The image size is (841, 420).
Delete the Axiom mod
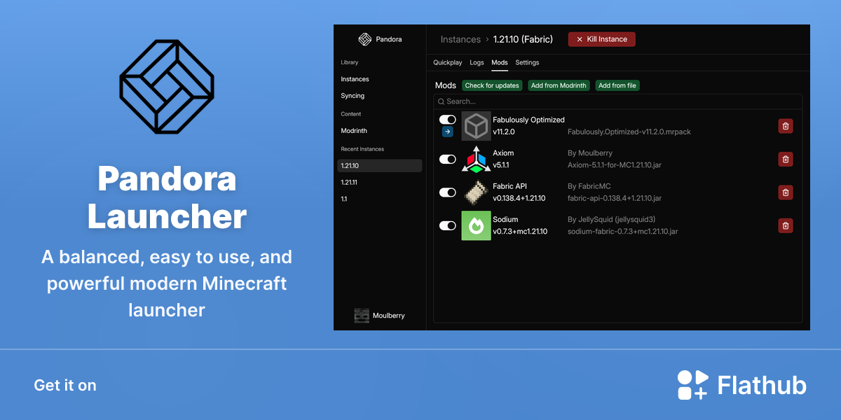(x=786, y=159)
